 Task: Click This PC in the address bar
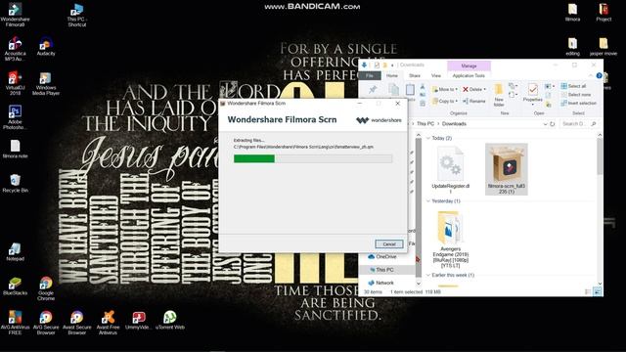tap(425, 124)
